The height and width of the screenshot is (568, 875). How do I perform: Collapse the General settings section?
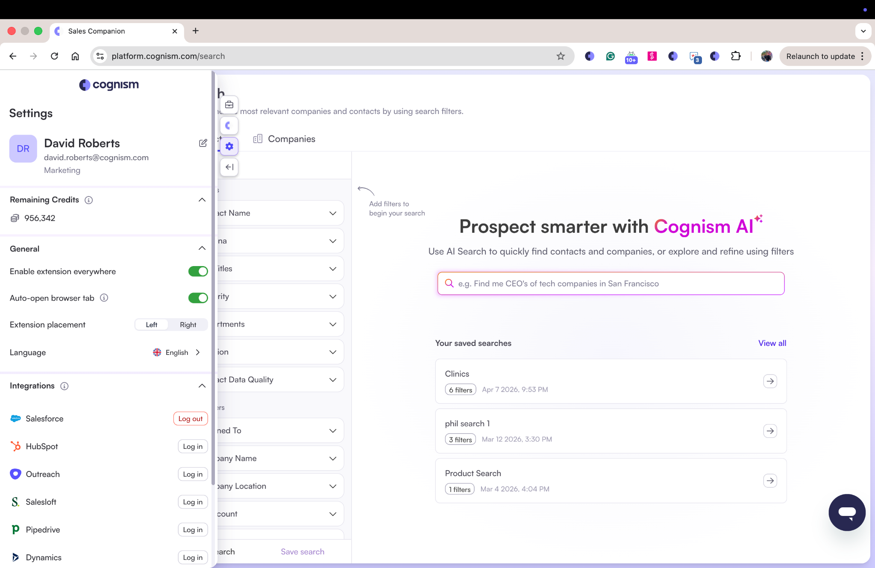click(202, 249)
